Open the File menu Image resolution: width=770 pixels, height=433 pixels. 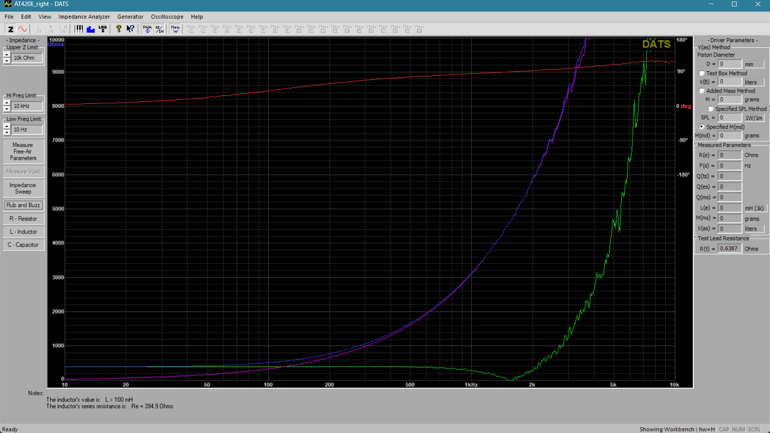[x=9, y=17]
